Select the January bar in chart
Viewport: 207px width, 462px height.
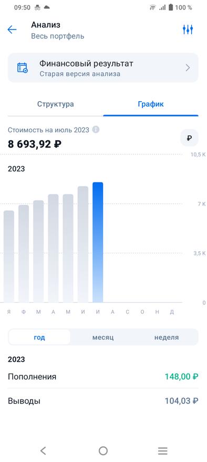click(x=9, y=257)
